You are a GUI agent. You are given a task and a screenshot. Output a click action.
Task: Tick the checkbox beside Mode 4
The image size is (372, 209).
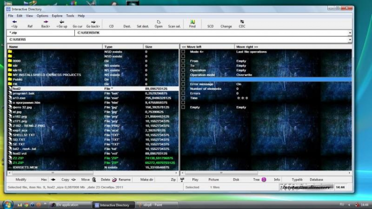click(x=183, y=52)
